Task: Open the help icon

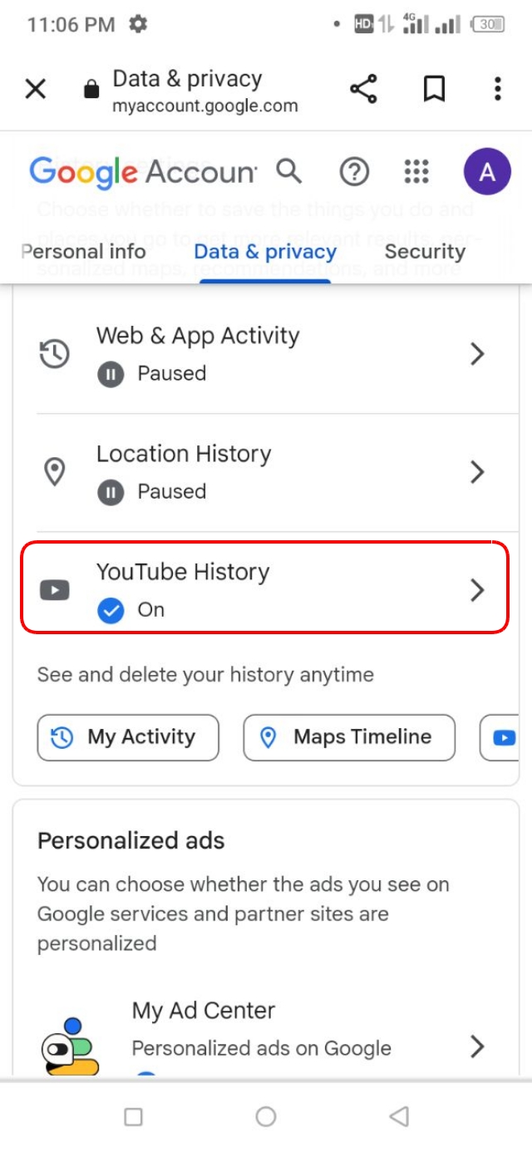Action: pyautogui.click(x=354, y=172)
